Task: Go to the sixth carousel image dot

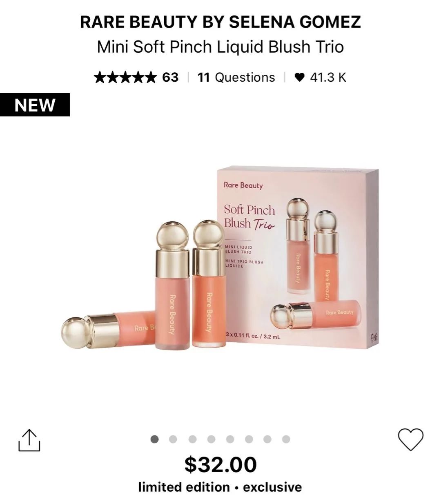Action: click(249, 439)
